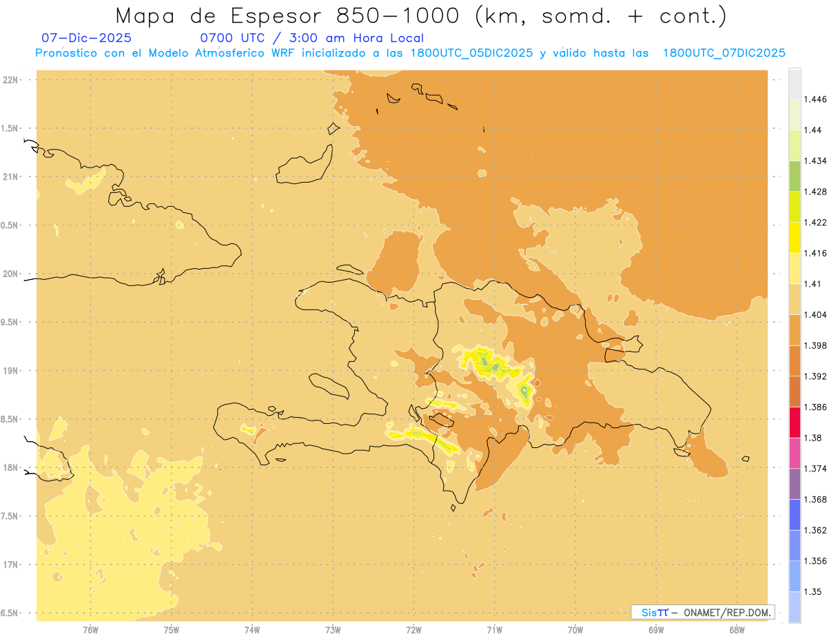This screenshot has width=827, height=639.
Task: Select the '71W' longitude label
Action: 494,629
